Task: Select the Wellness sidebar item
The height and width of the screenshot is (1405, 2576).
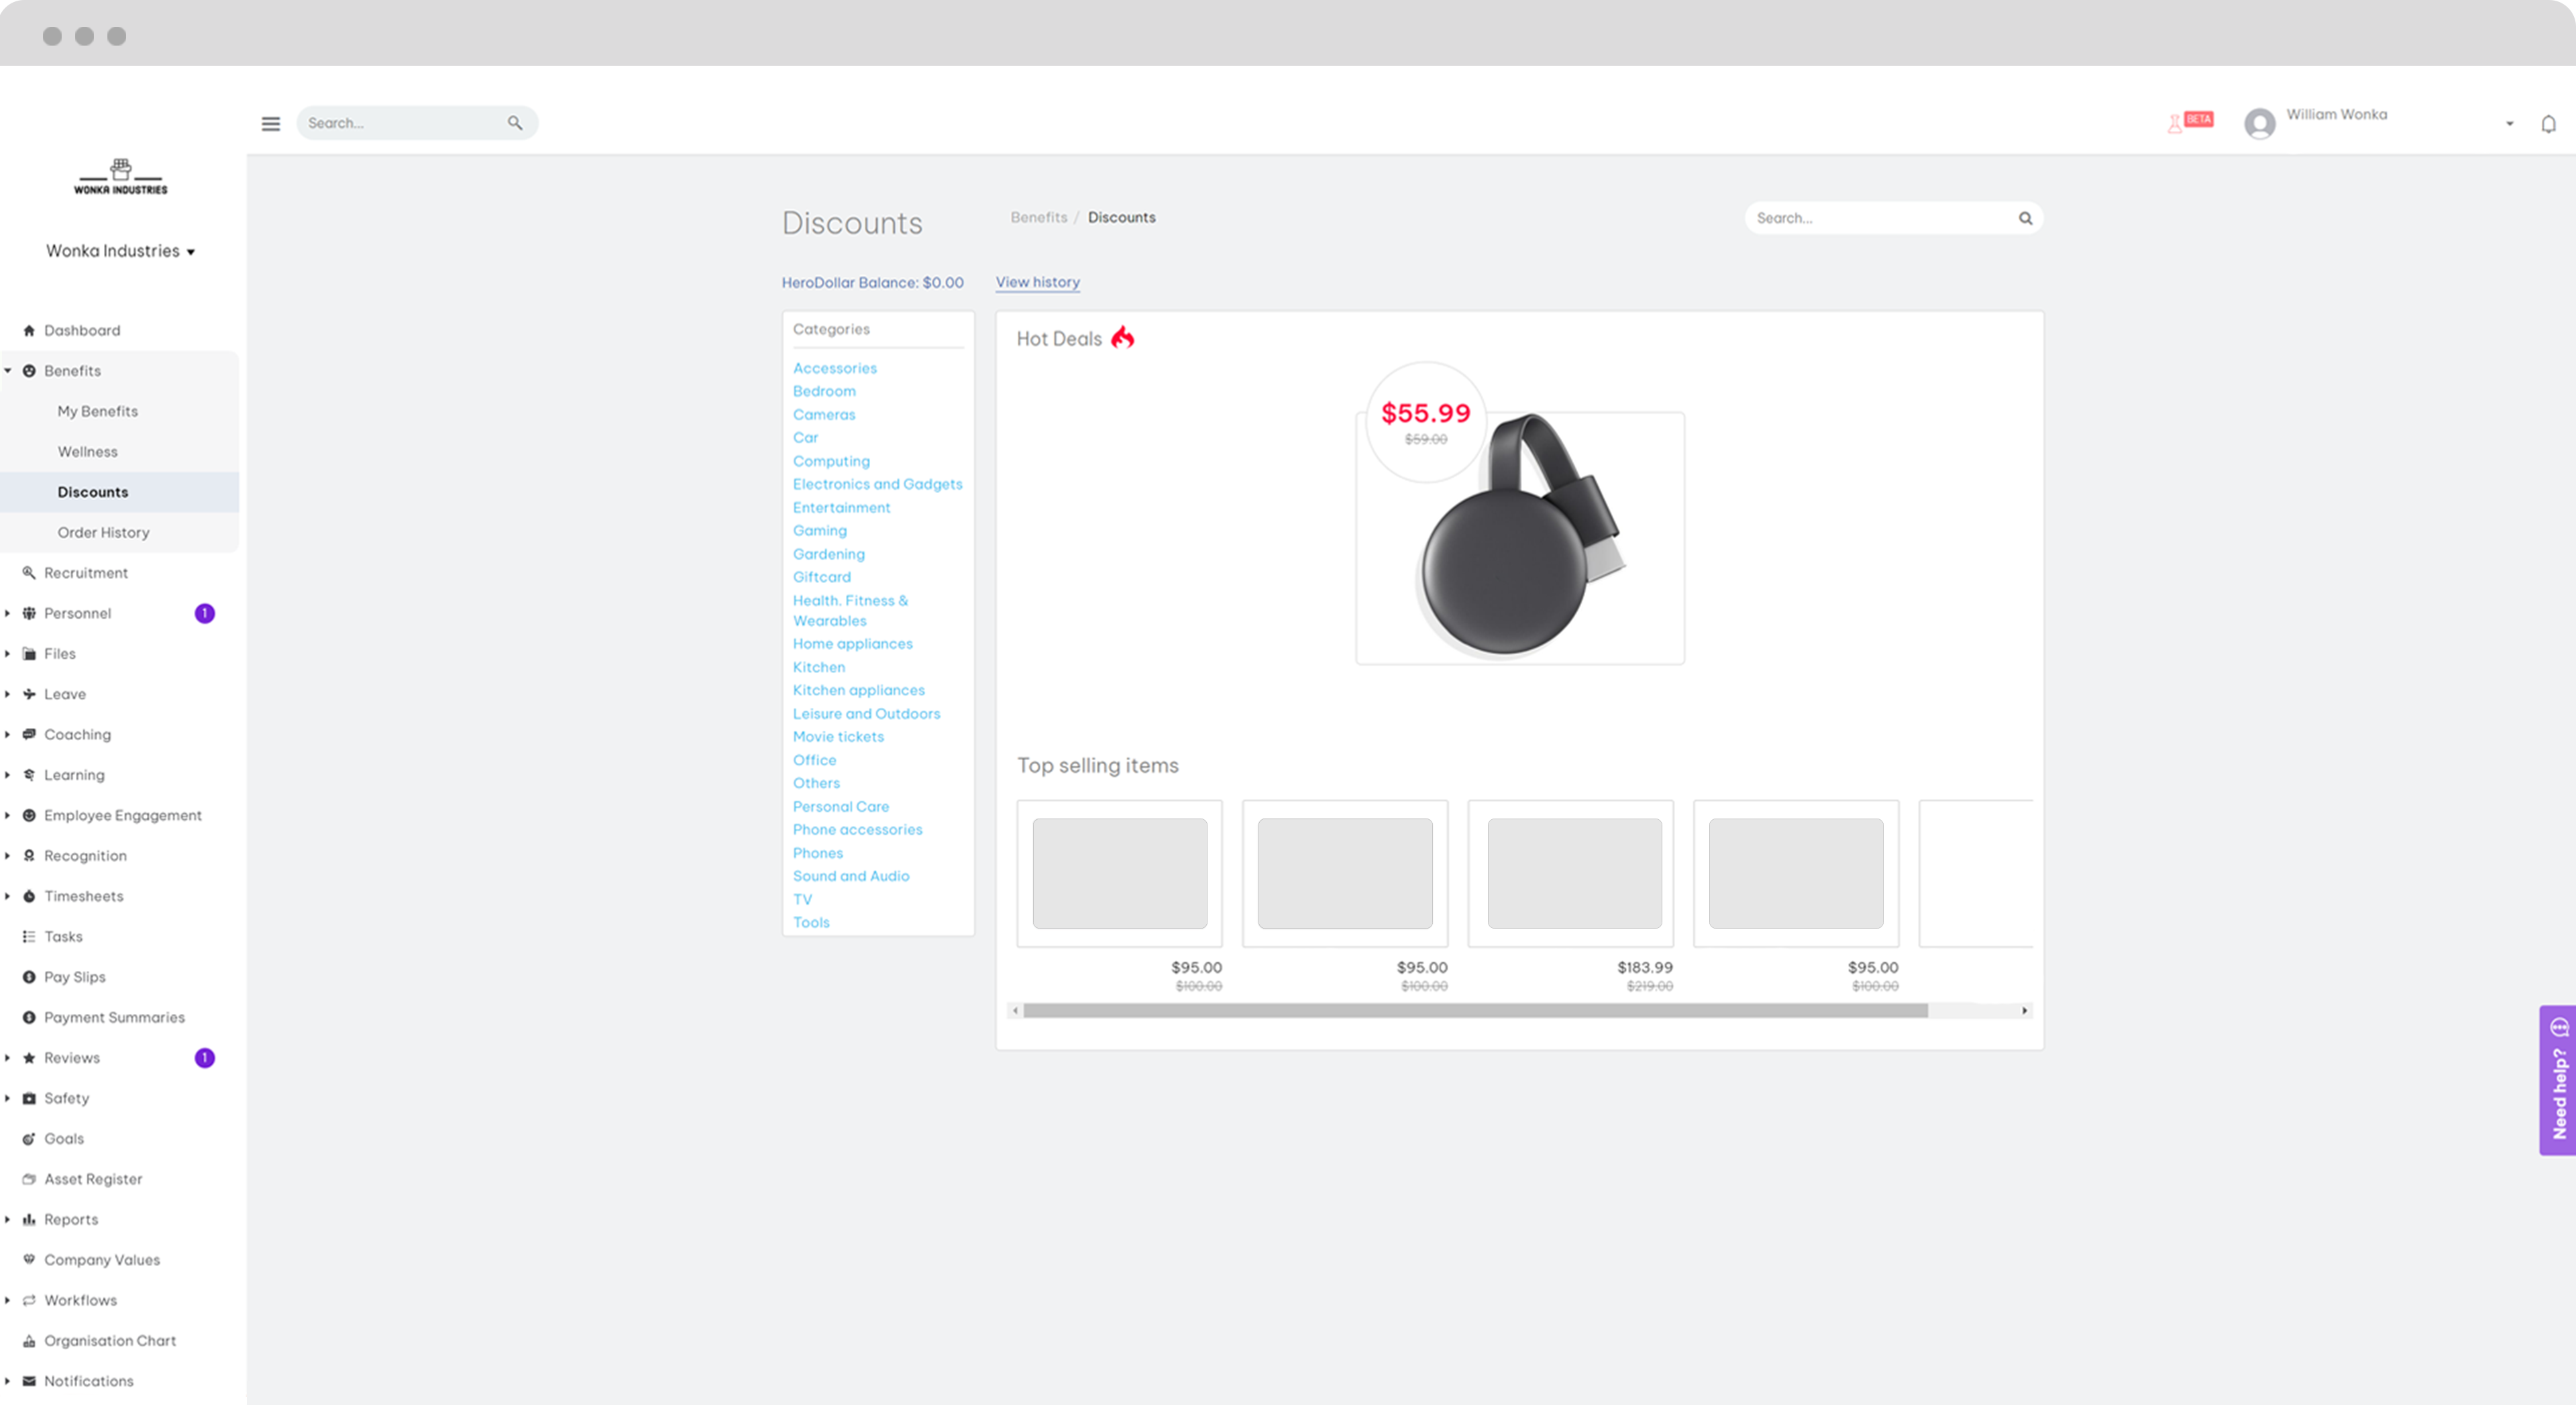Action: 87,452
